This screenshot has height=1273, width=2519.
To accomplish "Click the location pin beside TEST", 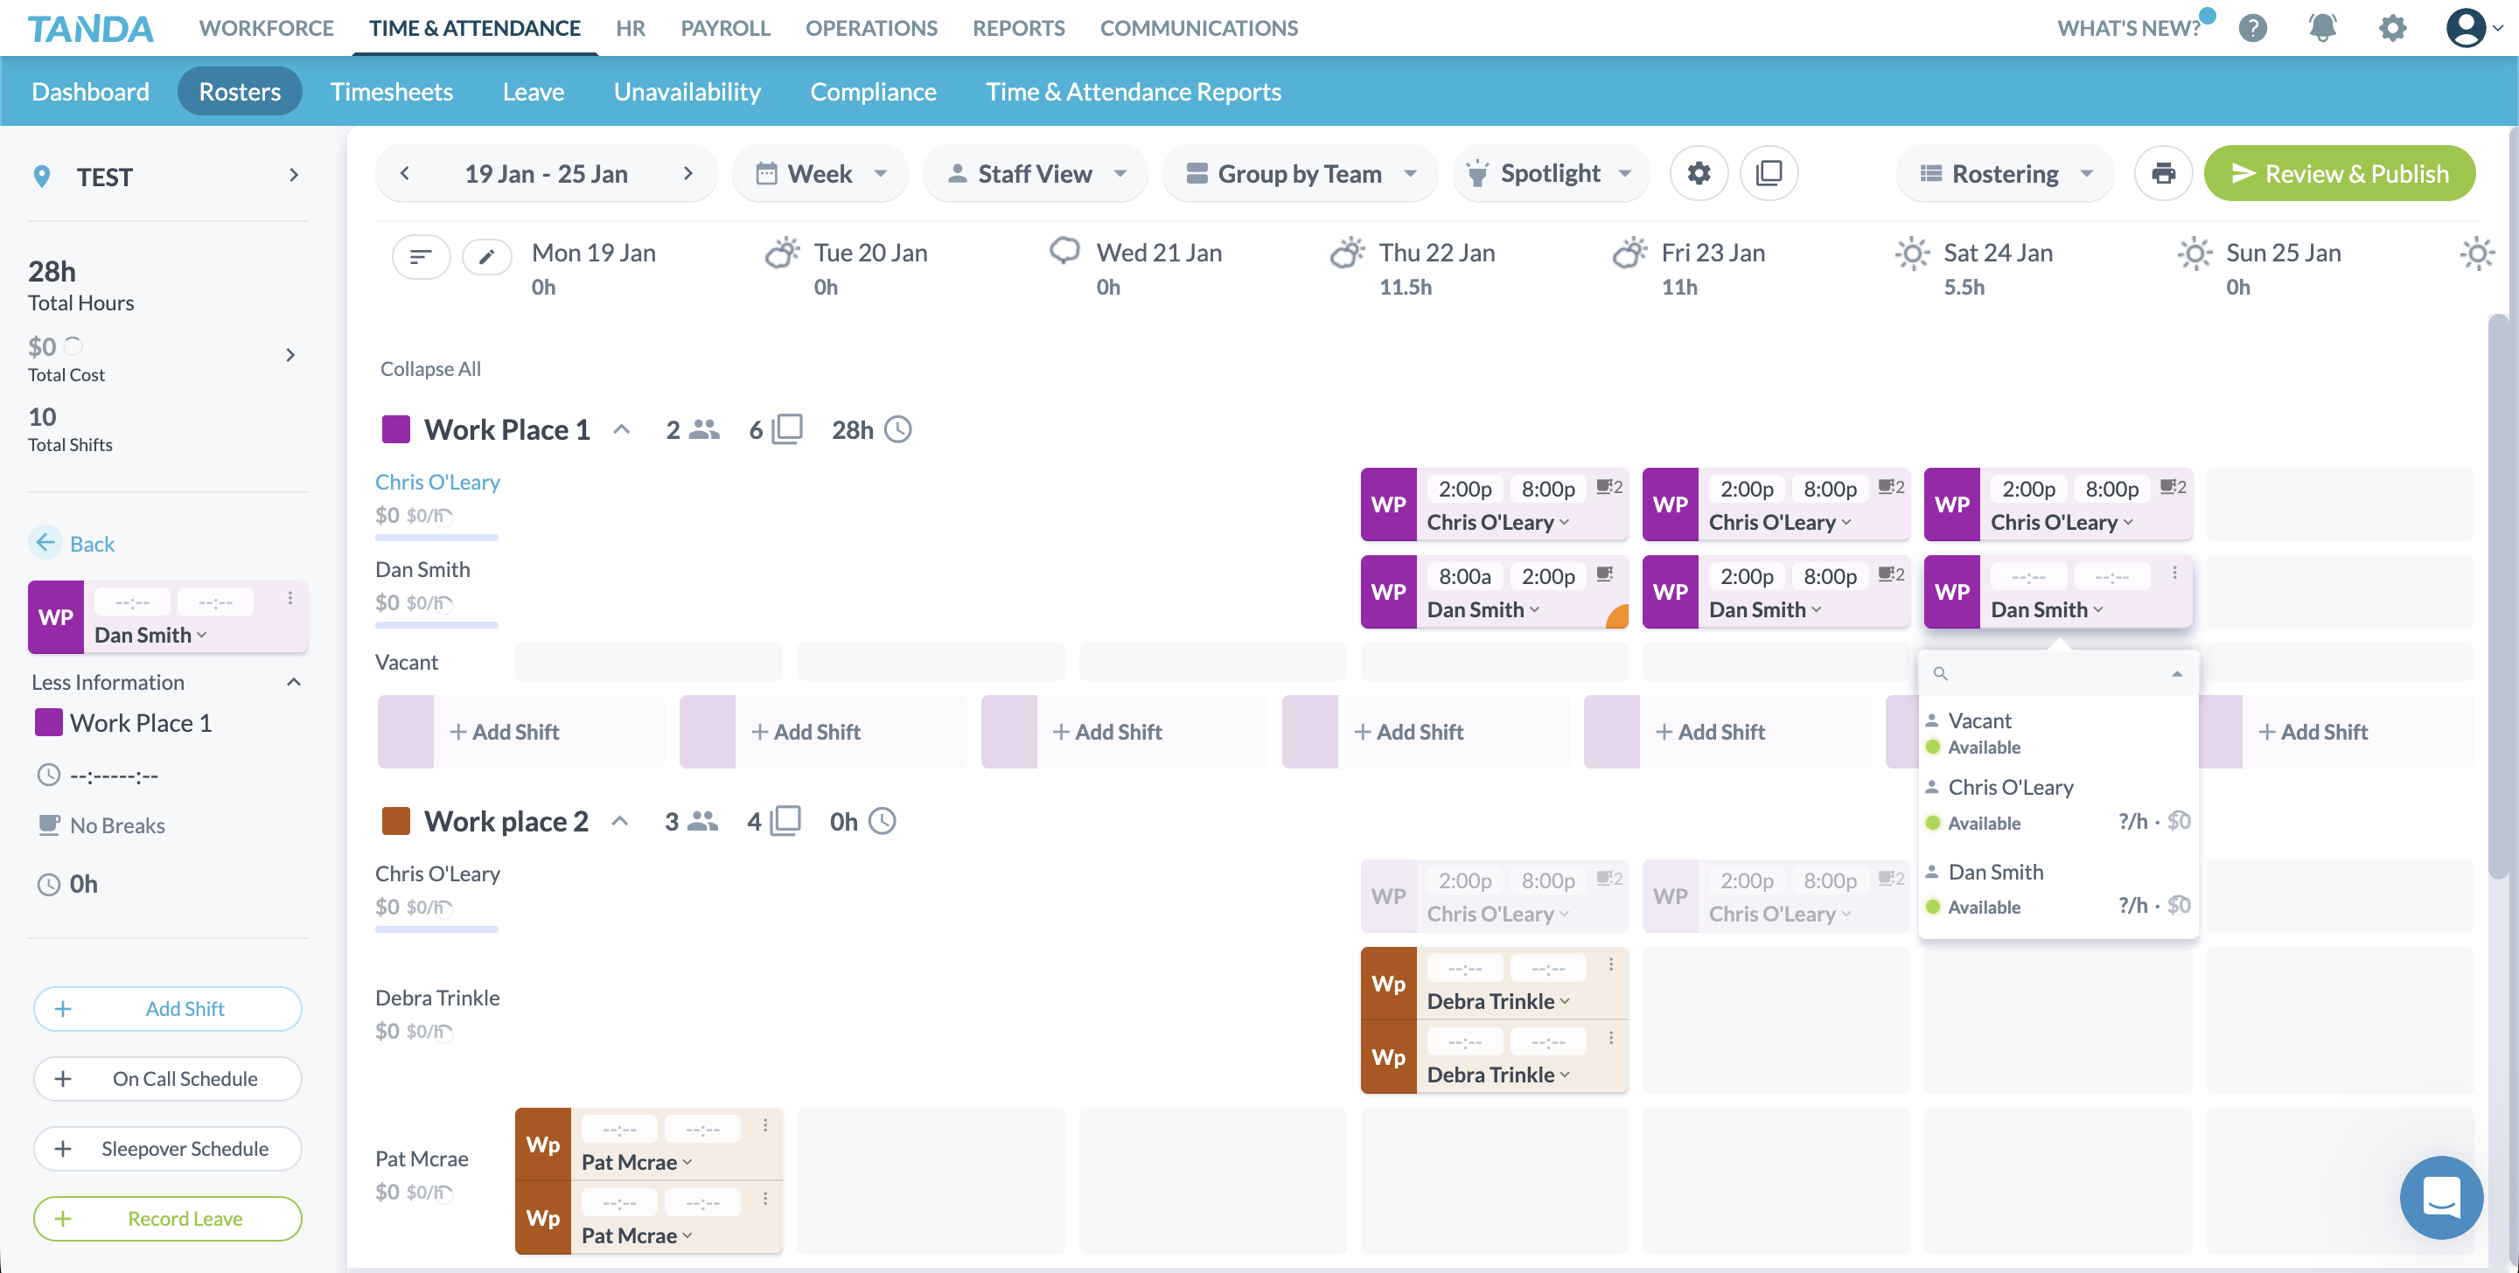I will (x=41, y=176).
